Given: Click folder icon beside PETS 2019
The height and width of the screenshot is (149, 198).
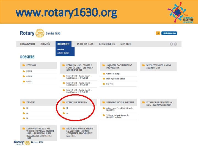Looking at the screenshot, I should point(24,65).
